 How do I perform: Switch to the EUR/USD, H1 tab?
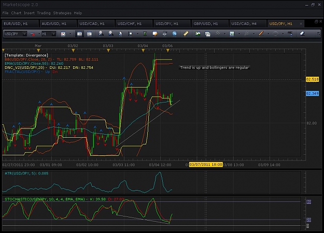point(20,24)
